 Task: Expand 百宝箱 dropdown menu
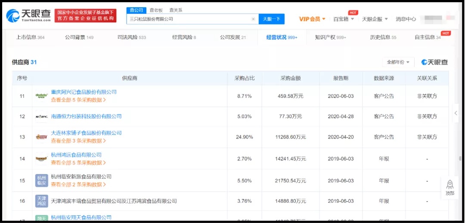[x=344, y=19]
